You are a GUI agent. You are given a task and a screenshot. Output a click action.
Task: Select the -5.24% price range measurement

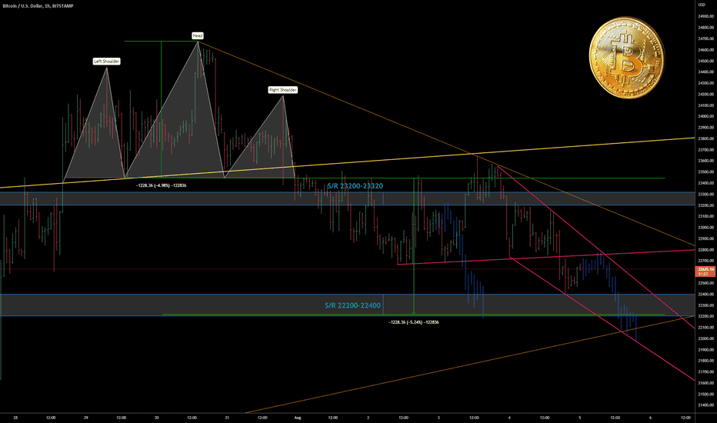coord(414,322)
